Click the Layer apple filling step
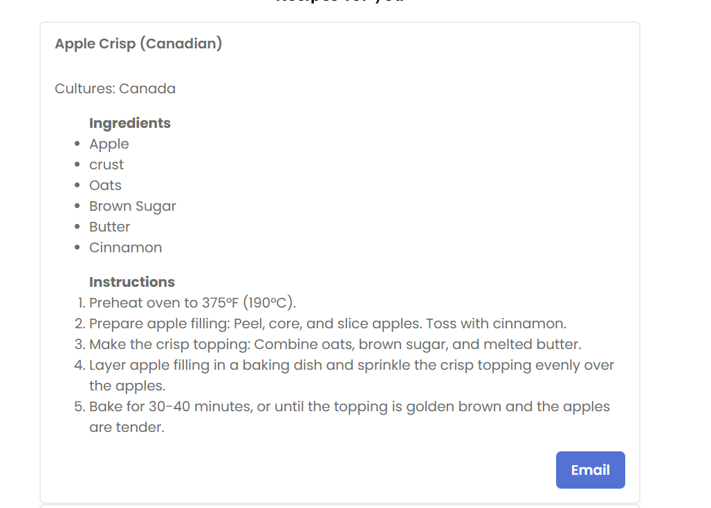This screenshot has height=508, width=711. pyautogui.click(x=351, y=375)
